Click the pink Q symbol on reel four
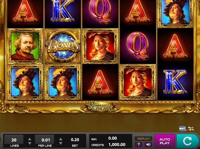Viewport: 200px width, 149px height. (138, 46)
